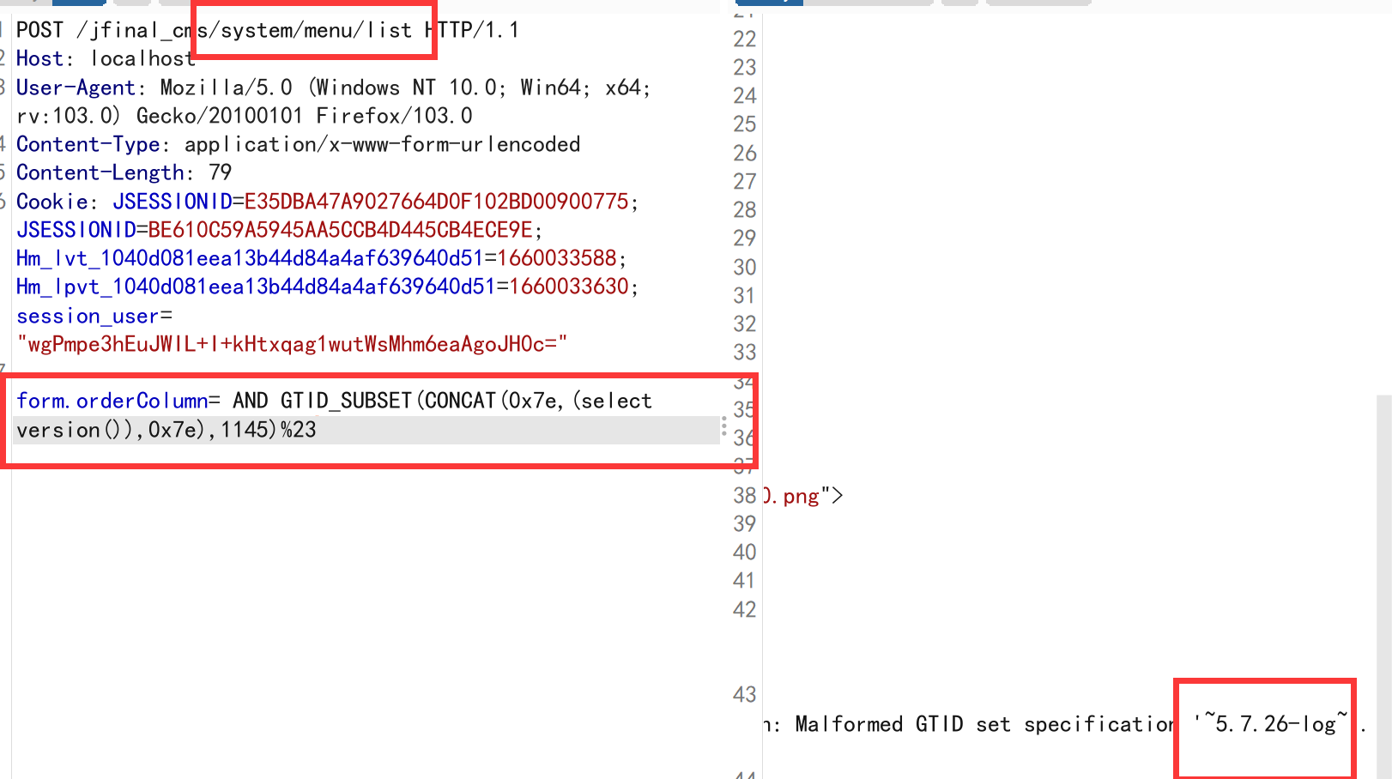Click response line number 43
This screenshot has height=779, width=1392.
coord(745,694)
